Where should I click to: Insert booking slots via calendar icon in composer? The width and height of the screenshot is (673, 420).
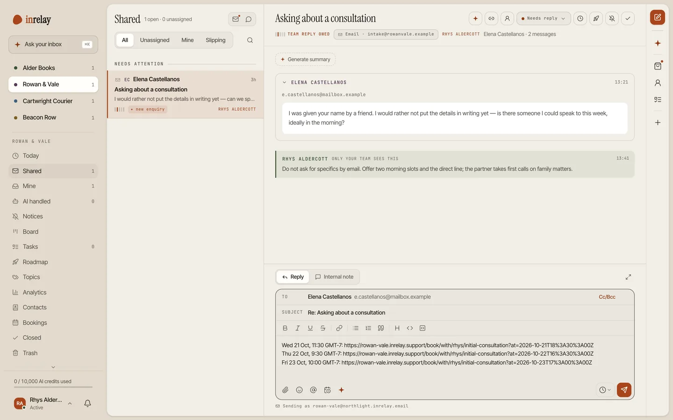tap(327, 390)
